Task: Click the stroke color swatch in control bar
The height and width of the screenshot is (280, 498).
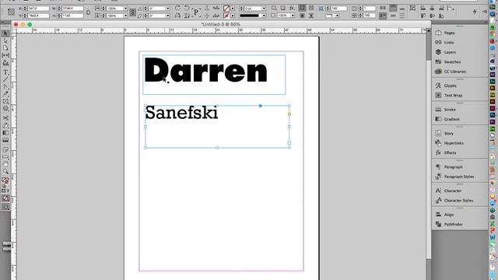Action: (x=226, y=16)
